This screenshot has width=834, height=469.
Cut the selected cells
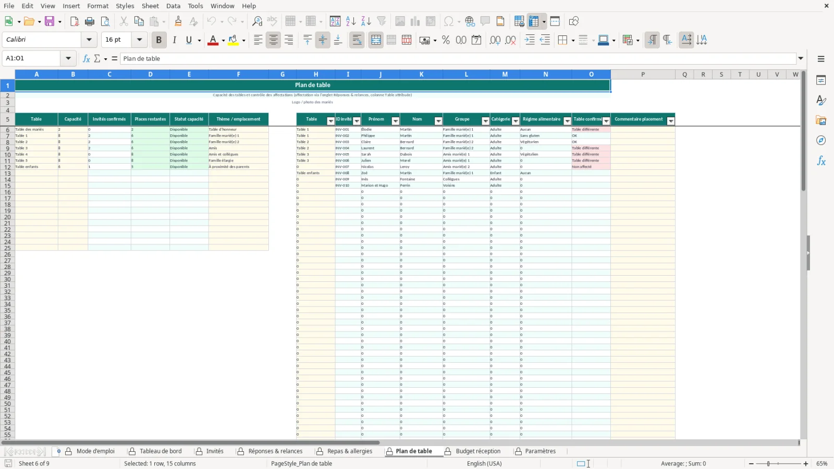pyautogui.click(x=124, y=21)
